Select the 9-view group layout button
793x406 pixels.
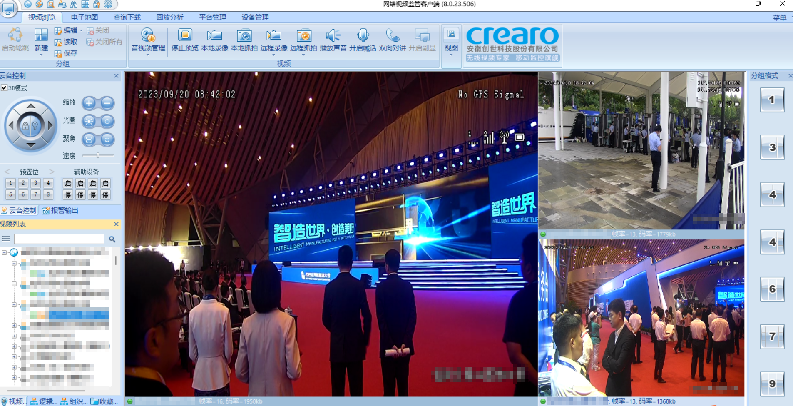click(772, 384)
